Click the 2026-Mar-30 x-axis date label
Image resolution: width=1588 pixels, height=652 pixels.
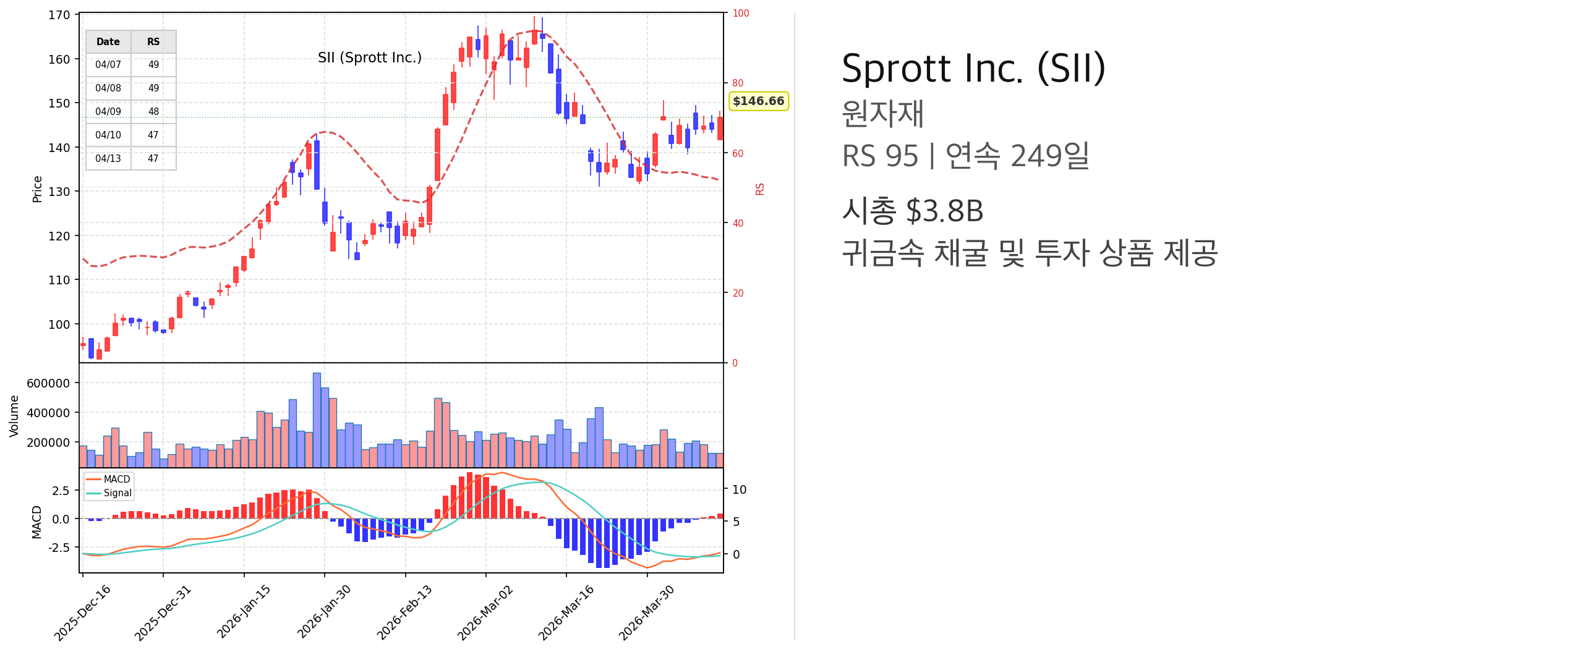pos(646,612)
